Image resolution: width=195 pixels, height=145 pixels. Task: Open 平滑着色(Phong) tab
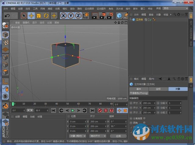tap(139, 93)
